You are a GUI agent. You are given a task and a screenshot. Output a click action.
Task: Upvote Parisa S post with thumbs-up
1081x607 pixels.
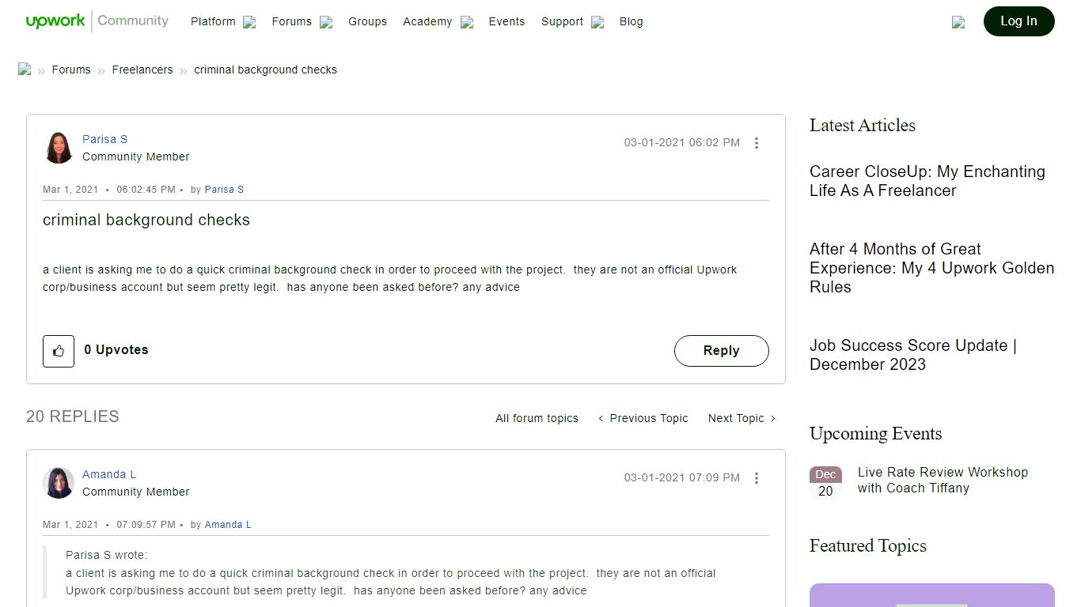59,351
